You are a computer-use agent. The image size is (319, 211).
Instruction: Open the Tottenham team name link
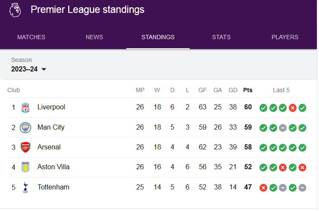click(x=53, y=187)
